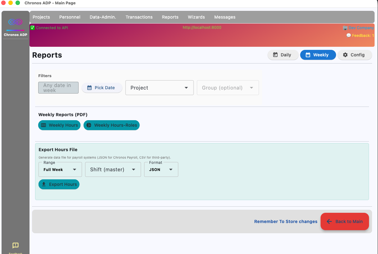The height and width of the screenshot is (254, 378).
Task: Expand the Range Full Week dropdown
Action: tap(60, 169)
